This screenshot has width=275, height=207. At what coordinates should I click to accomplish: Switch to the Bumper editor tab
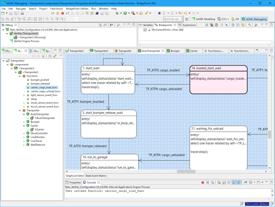click(173, 51)
